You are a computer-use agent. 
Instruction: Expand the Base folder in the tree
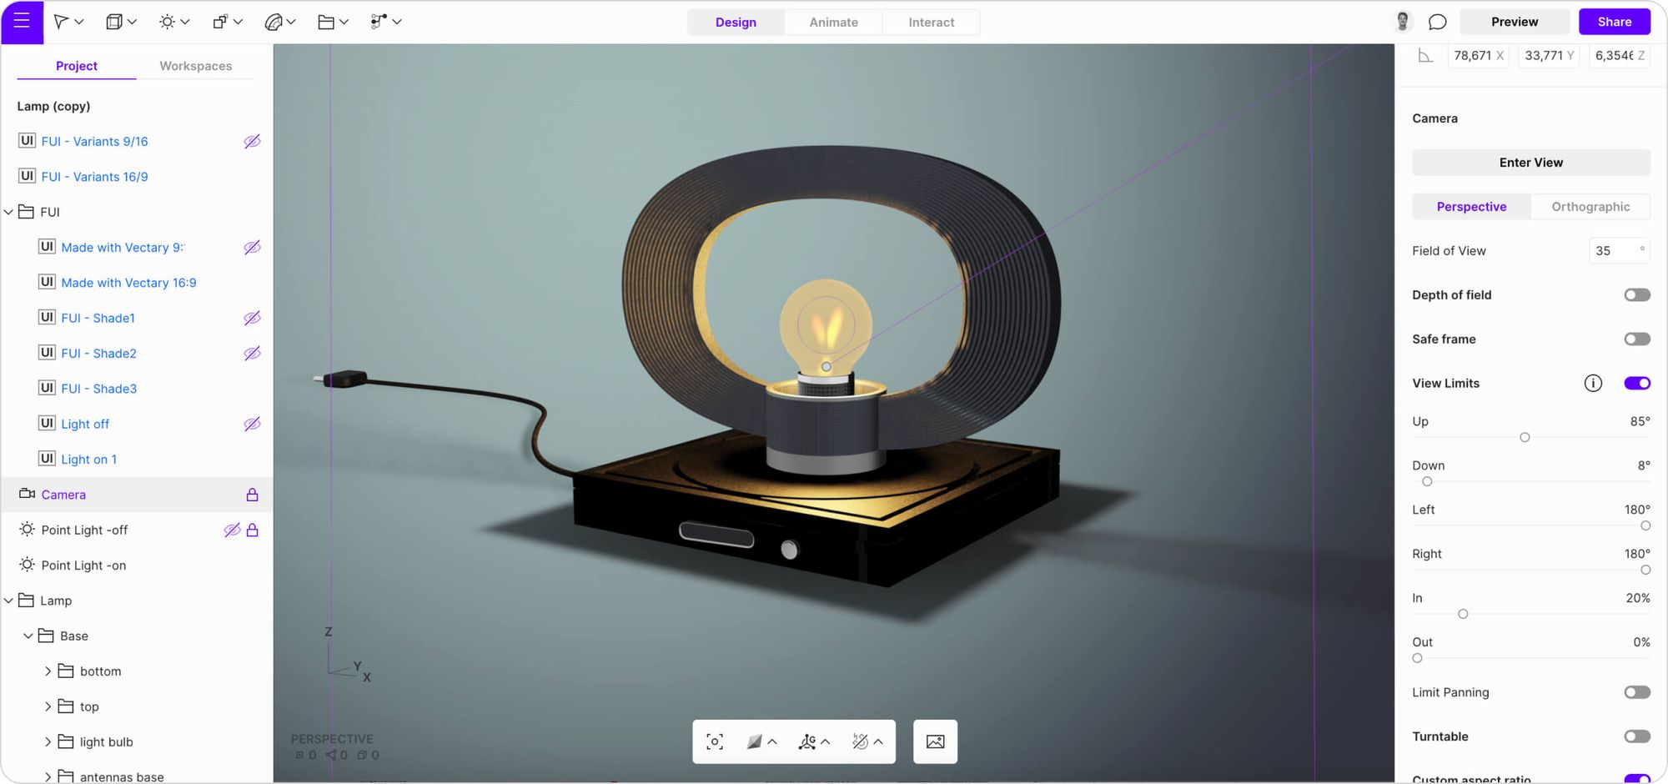coord(28,636)
